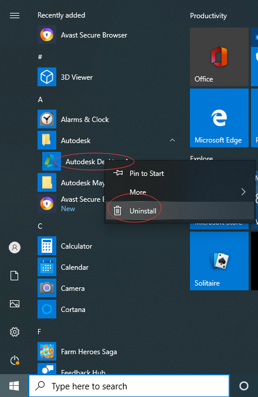Open the user account icon in sidebar
This screenshot has height=397, width=258.
click(x=15, y=247)
